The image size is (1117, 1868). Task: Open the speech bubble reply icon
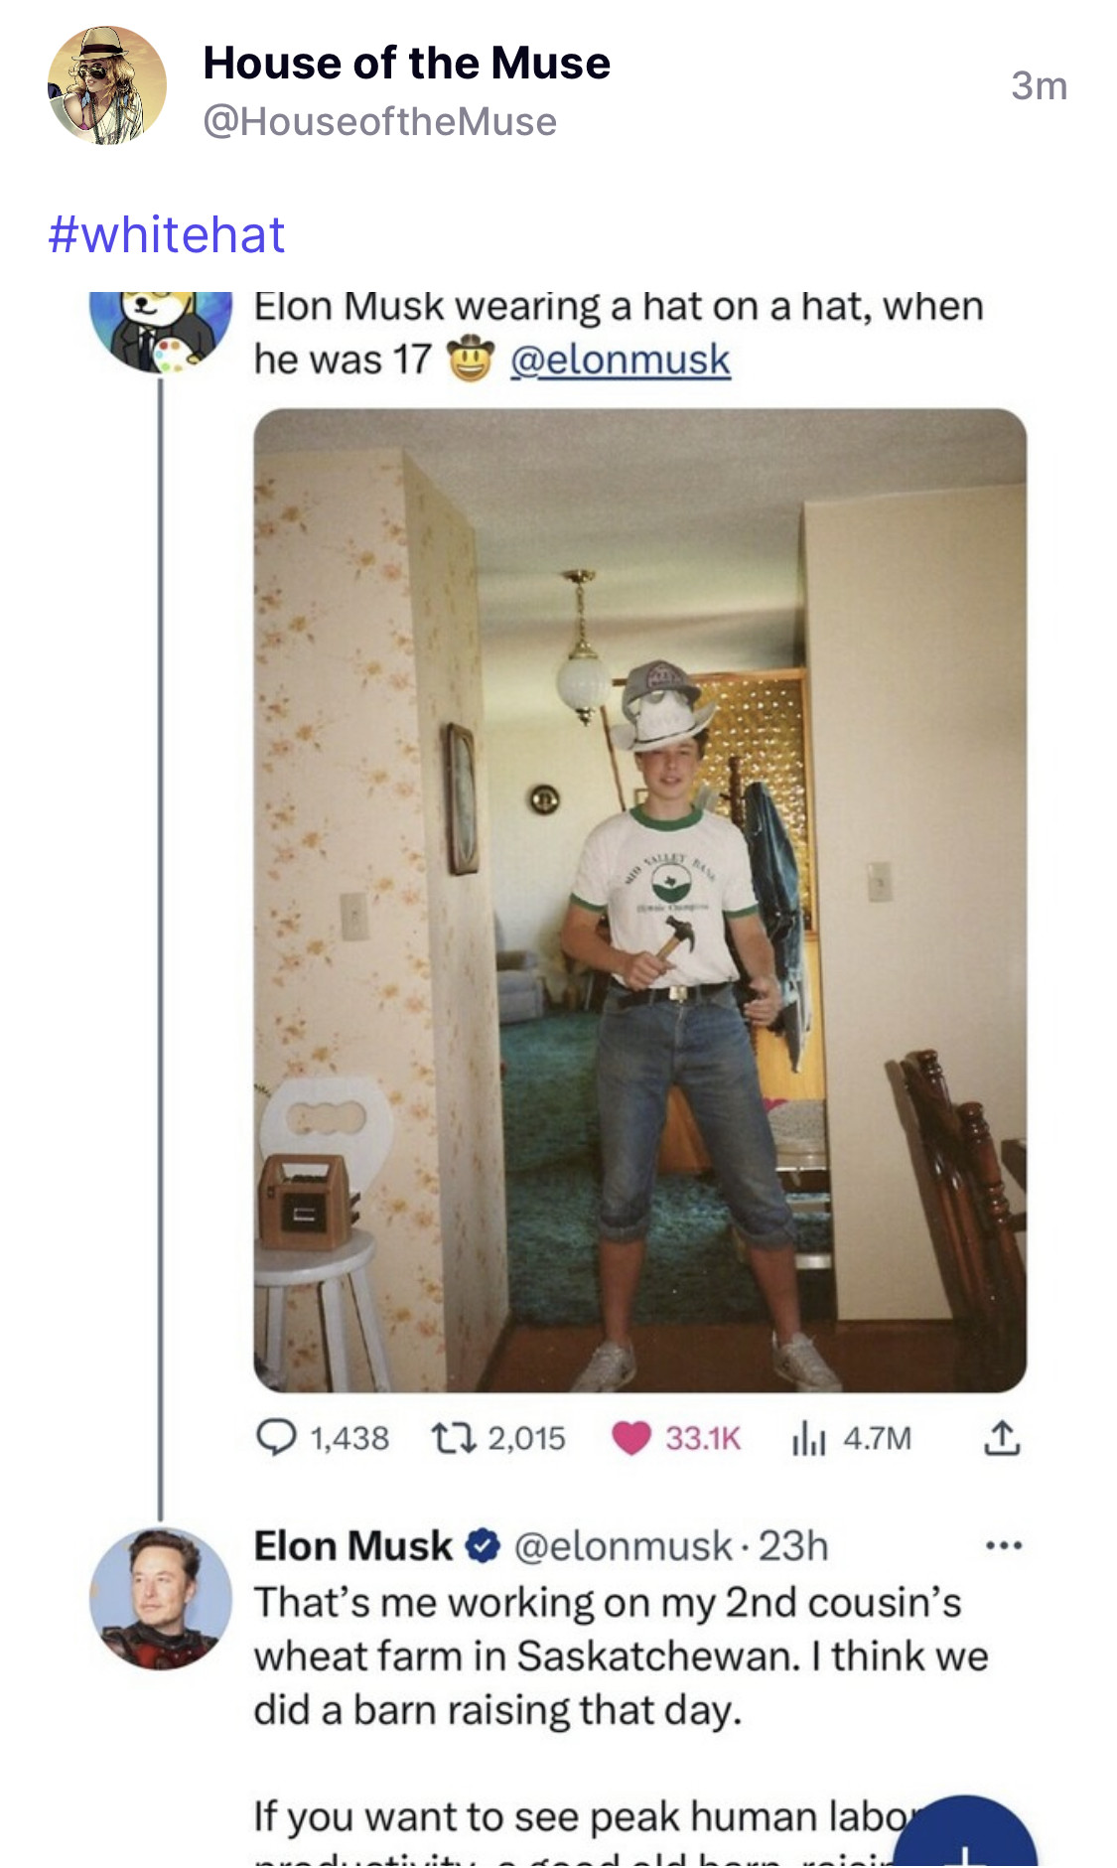[276, 1438]
